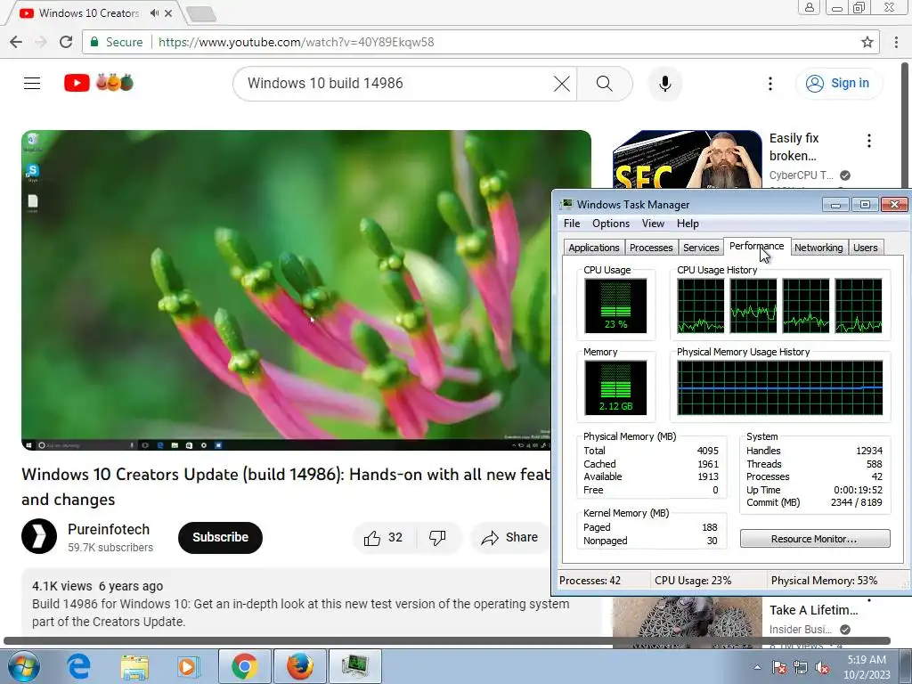The width and height of the screenshot is (912, 684).
Task: Mute the tab via speaker icon
Action: 154,12
